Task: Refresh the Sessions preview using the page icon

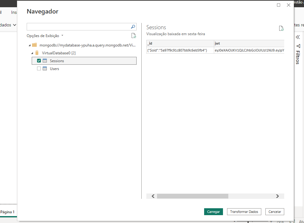Action: click(281, 29)
